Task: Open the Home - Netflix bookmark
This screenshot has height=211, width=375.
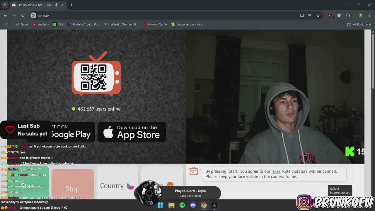Action: coord(155,24)
